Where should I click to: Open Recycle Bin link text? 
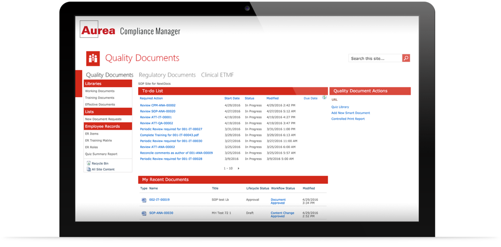(x=100, y=163)
